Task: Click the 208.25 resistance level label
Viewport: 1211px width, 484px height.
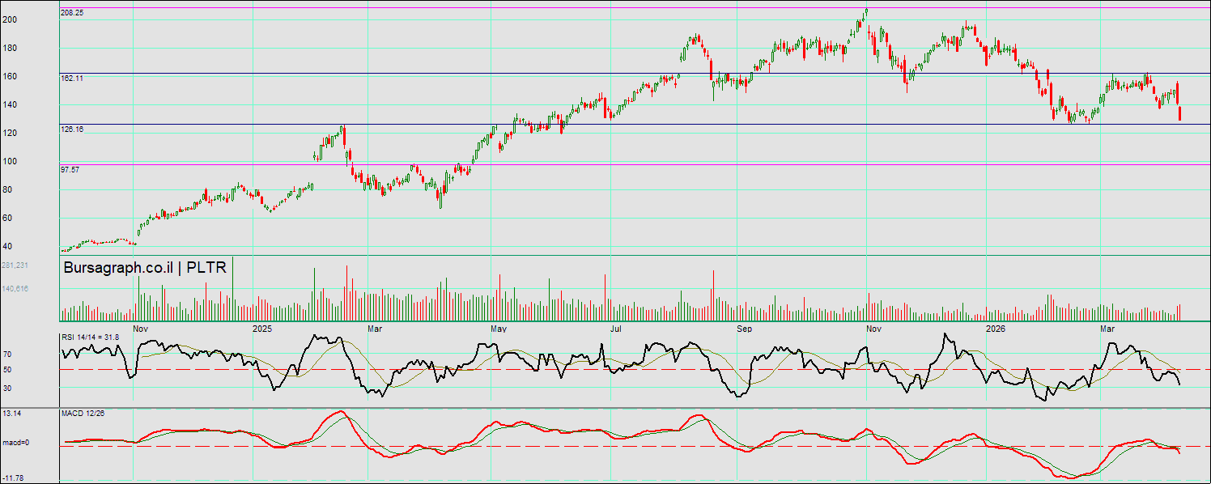Action: point(72,13)
